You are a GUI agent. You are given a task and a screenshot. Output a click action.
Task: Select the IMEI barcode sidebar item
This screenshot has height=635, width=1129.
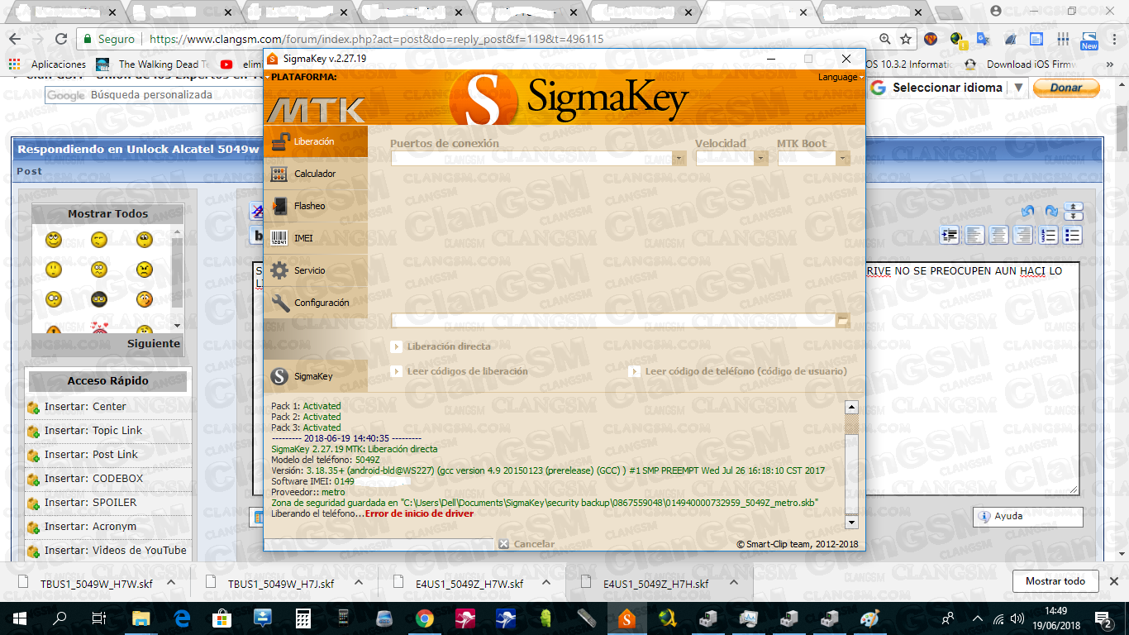316,238
